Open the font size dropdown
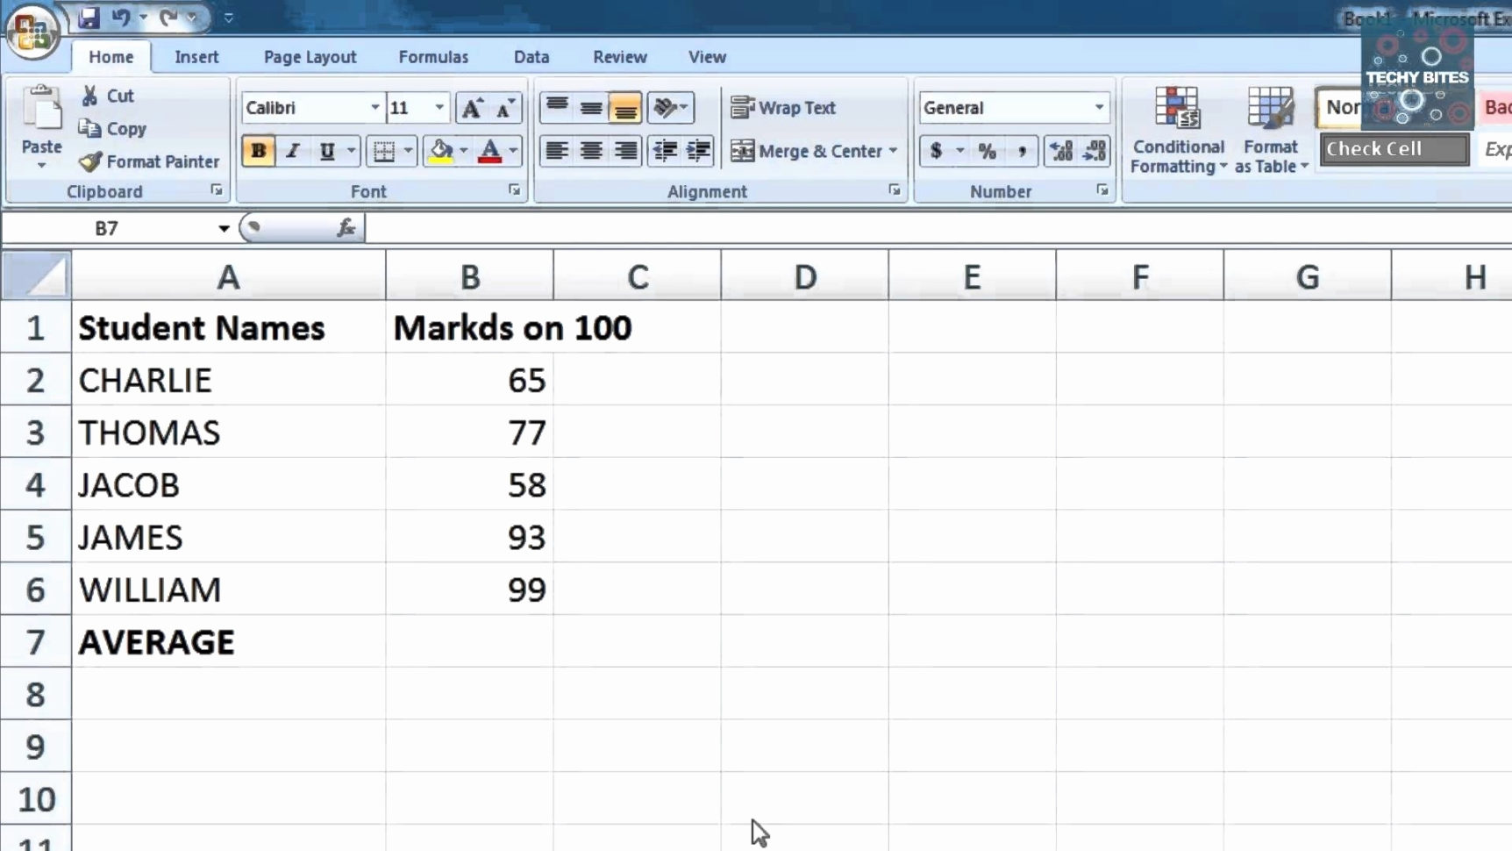Image resolution: width=1512 pixels, height=851 pixels. click(x=439, y=107)
